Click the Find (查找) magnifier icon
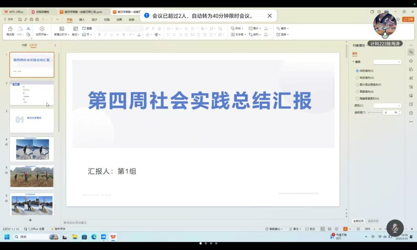The height and width of the screenshot is (250, 417). [278, 29]
